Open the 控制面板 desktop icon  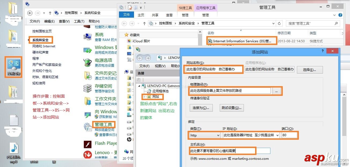click(x=13, y=67)
